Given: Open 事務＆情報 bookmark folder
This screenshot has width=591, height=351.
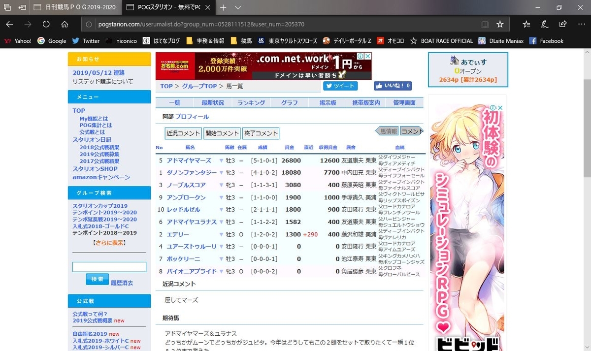Looking at the screenshot, I should pos(205,41).
